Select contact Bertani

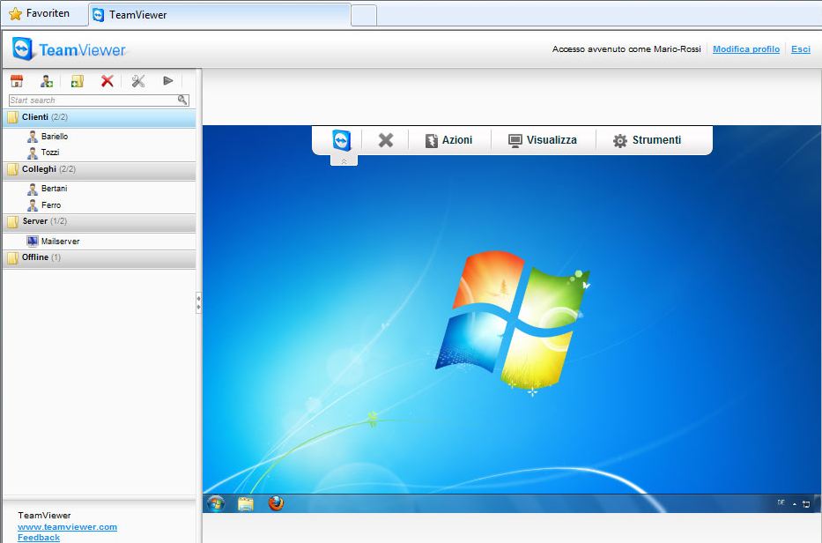[x=48, y=189]
